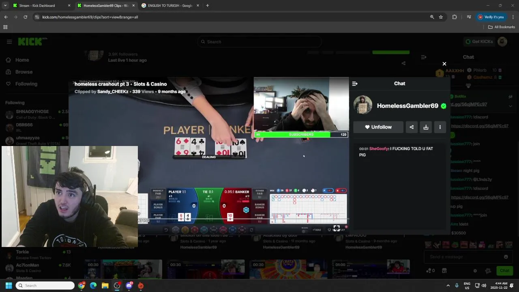Open chat settings gear
This screenshot has width=519, height=292.
[x=476, y=271]
